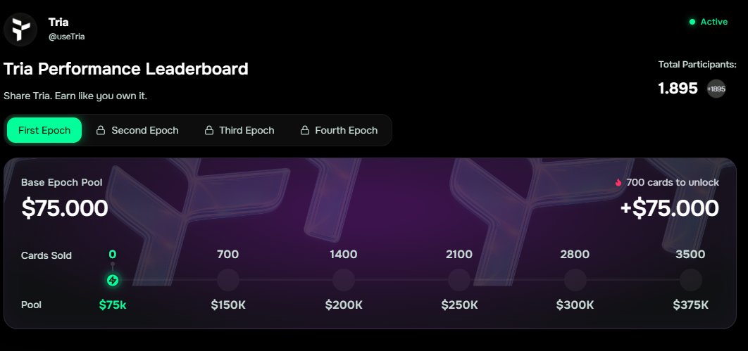Image resolution: width=748 pixels, height=351 pixels.
Task: Click the lock icon beside Third Epoch
Action: [x=208, y=130]
